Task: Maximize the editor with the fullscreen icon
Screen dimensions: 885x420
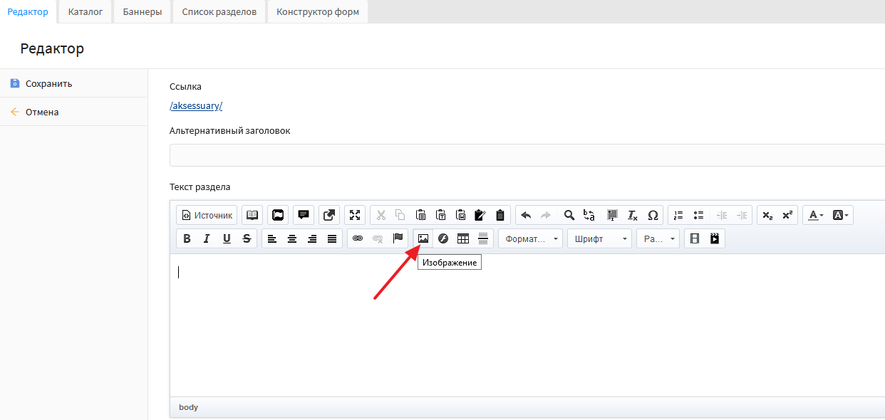Action: tap(355, 215)
